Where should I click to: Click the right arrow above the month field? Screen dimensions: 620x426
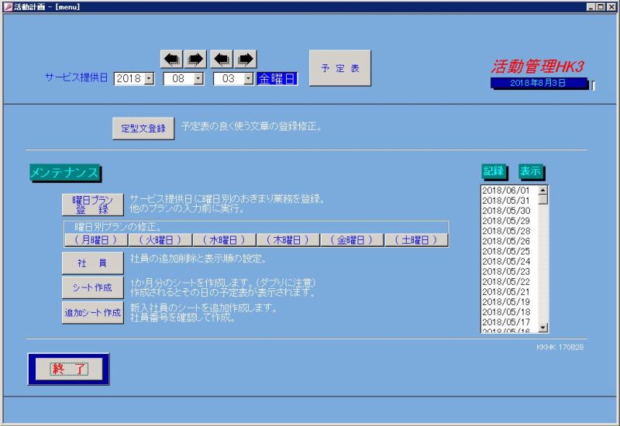195,59
